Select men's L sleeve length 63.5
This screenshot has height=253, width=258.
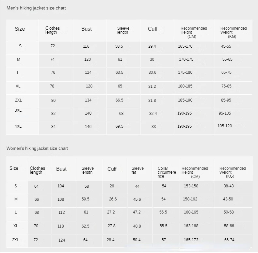119,72
